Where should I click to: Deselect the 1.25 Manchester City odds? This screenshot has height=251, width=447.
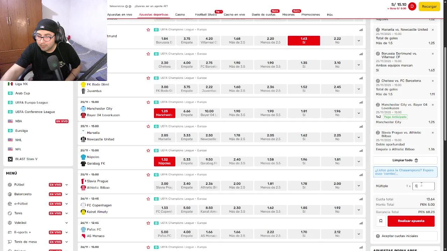(164, 113)
